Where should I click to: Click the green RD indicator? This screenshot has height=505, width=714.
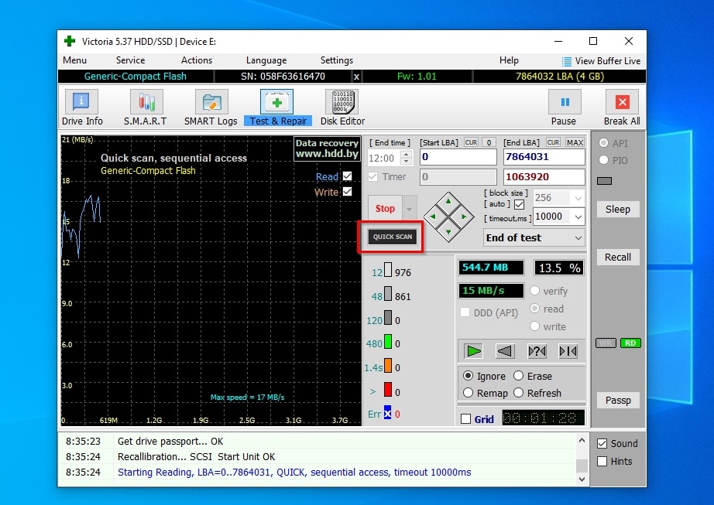630,343
